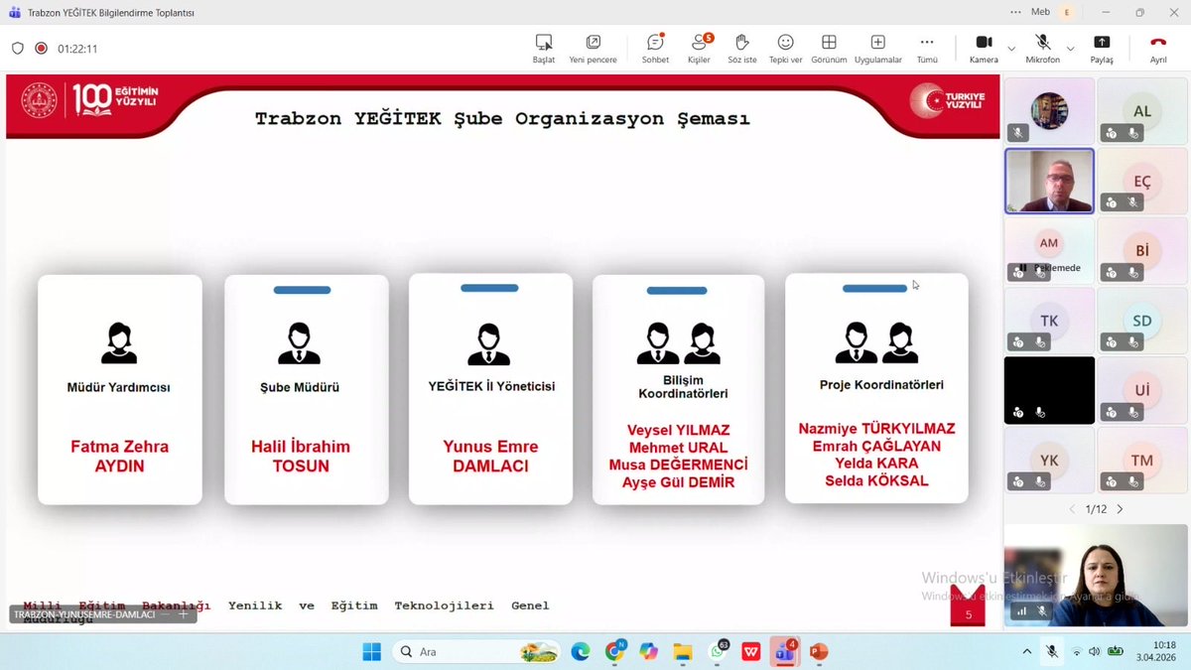
Task: Open the Mikrofon device dropdown arrow
Action: point(1070,48)
